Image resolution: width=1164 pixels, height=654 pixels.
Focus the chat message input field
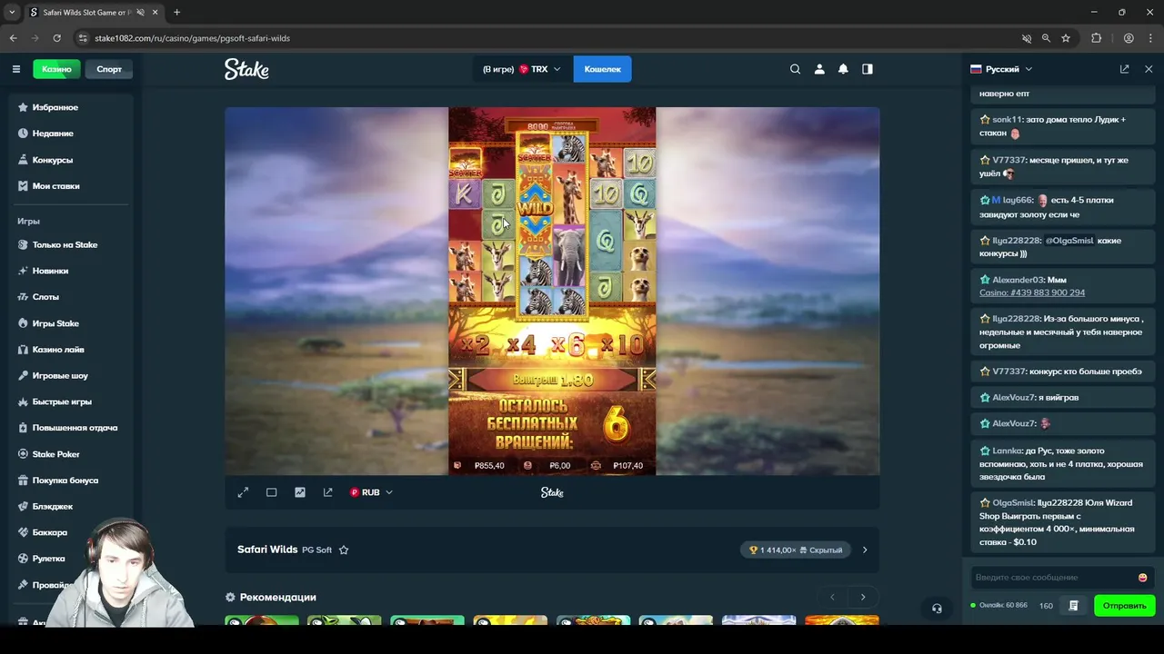click(x=1055, y=578)
